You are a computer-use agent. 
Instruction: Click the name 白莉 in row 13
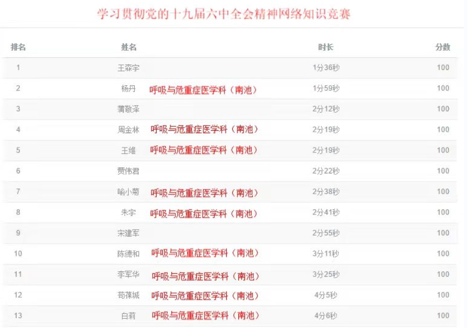click(128, 315)
